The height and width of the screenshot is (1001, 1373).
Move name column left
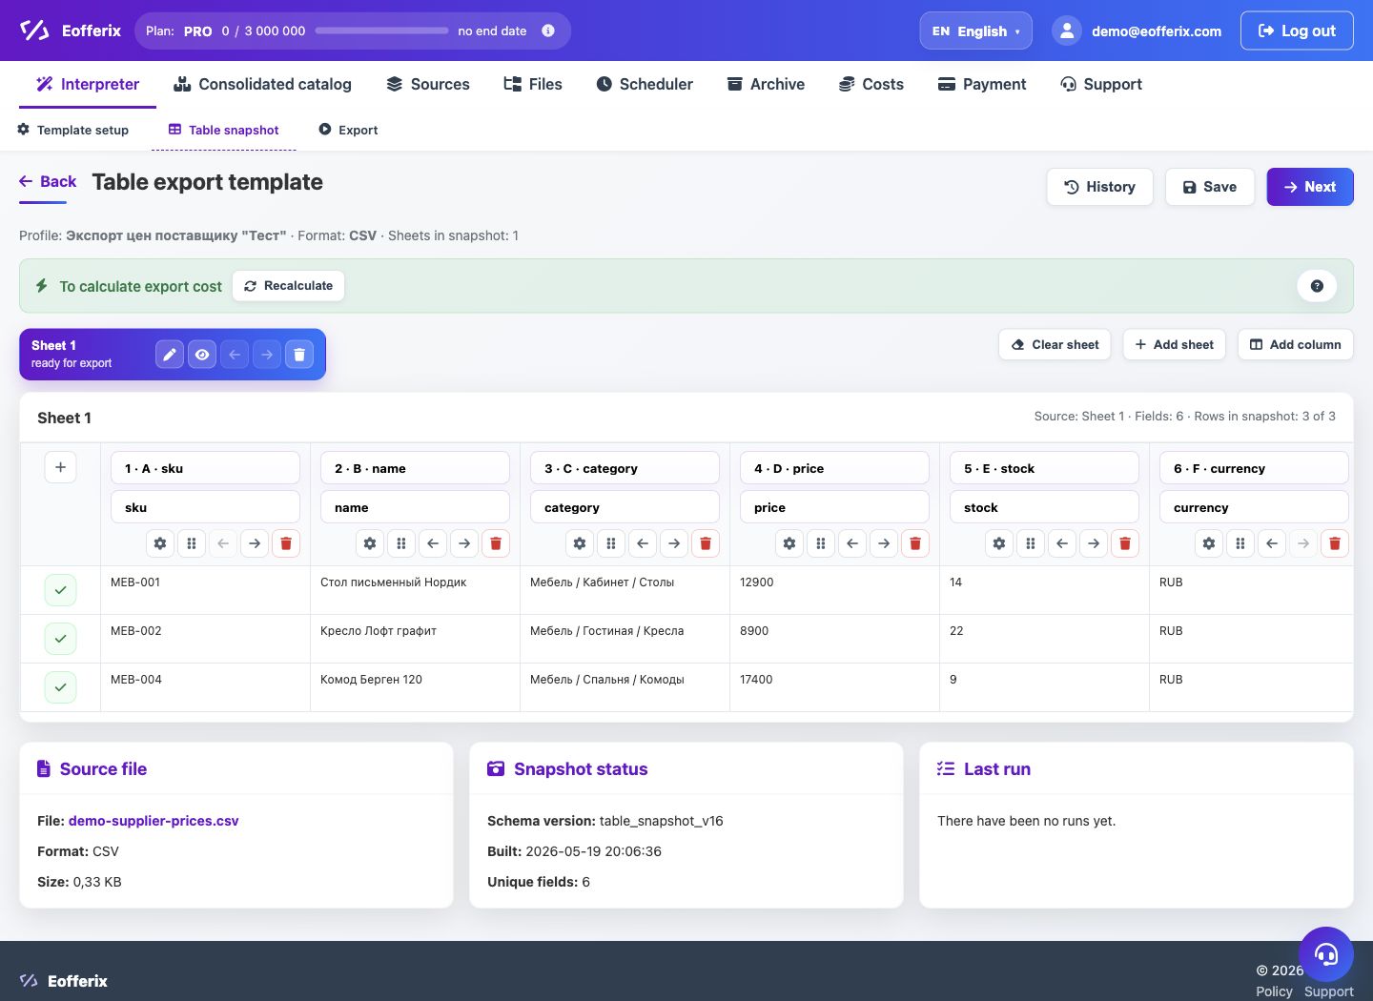pyautogui.click(x=433, y=543)
